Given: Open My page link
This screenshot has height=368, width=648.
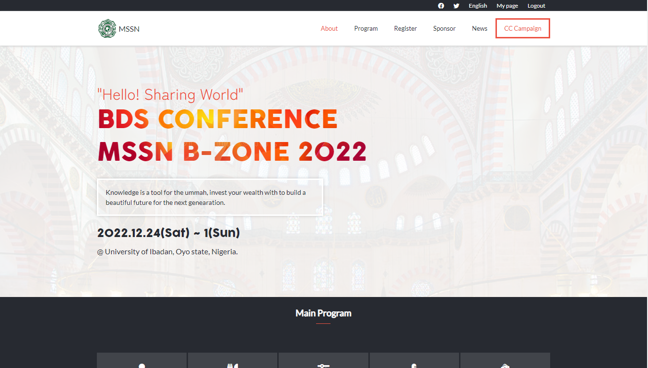Looking at the screenshot, I should pos(507,6).
